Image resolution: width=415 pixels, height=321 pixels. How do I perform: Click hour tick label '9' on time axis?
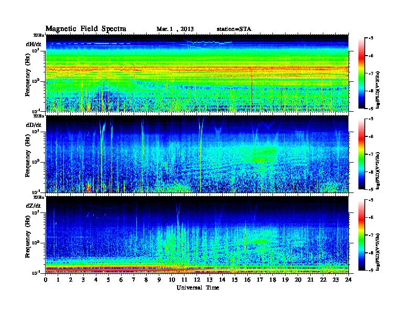click(x=159, y=280)
